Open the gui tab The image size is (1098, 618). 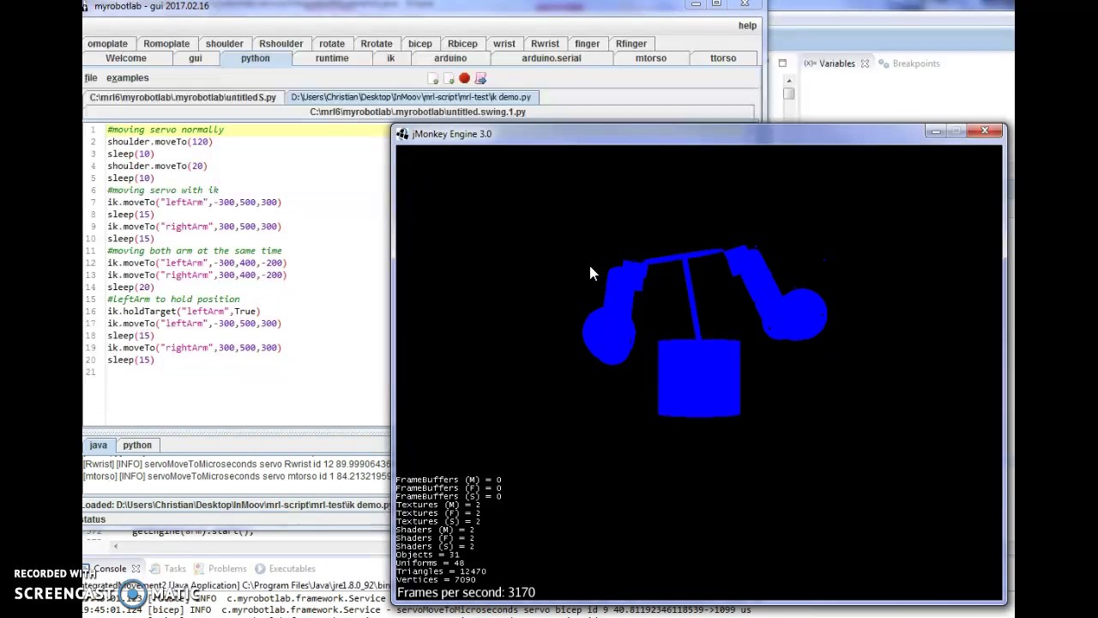tap(196, 58)
